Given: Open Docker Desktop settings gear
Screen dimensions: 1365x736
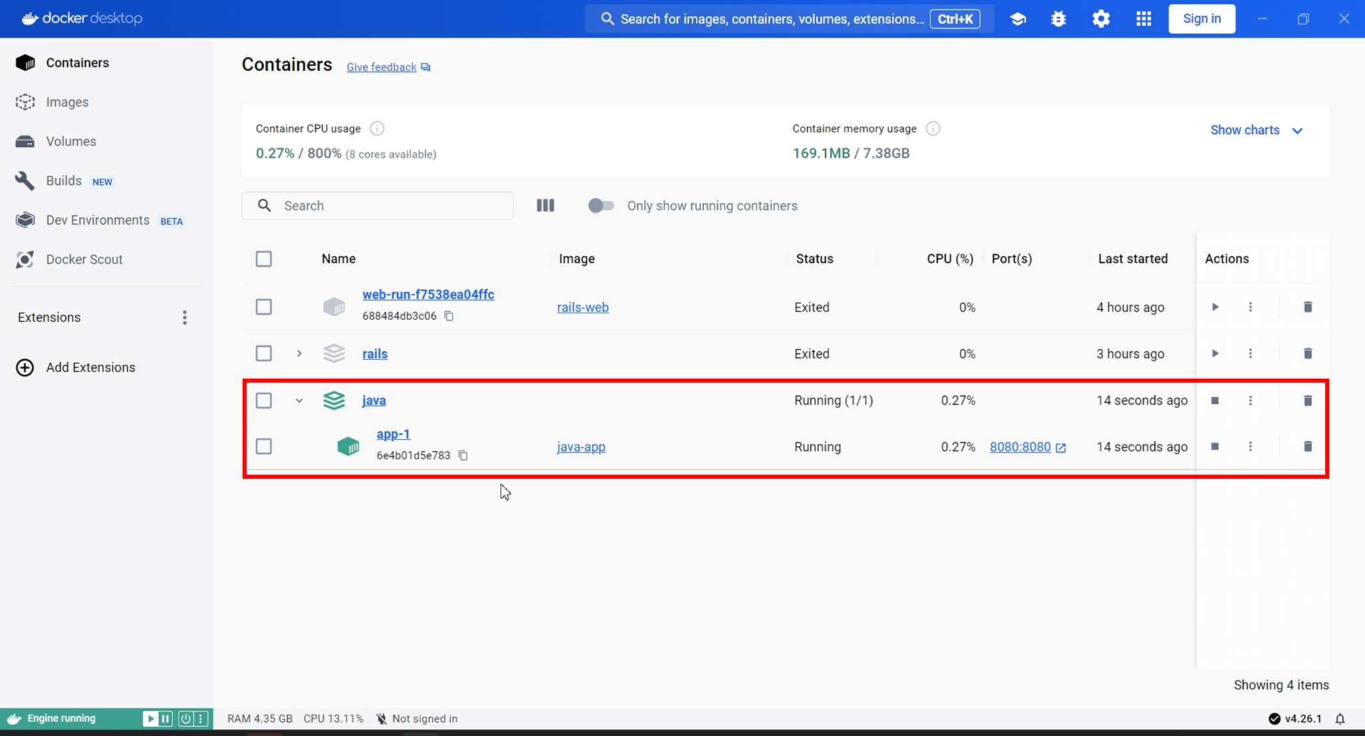Looking at the screenshot, I should coord(1100,19).
